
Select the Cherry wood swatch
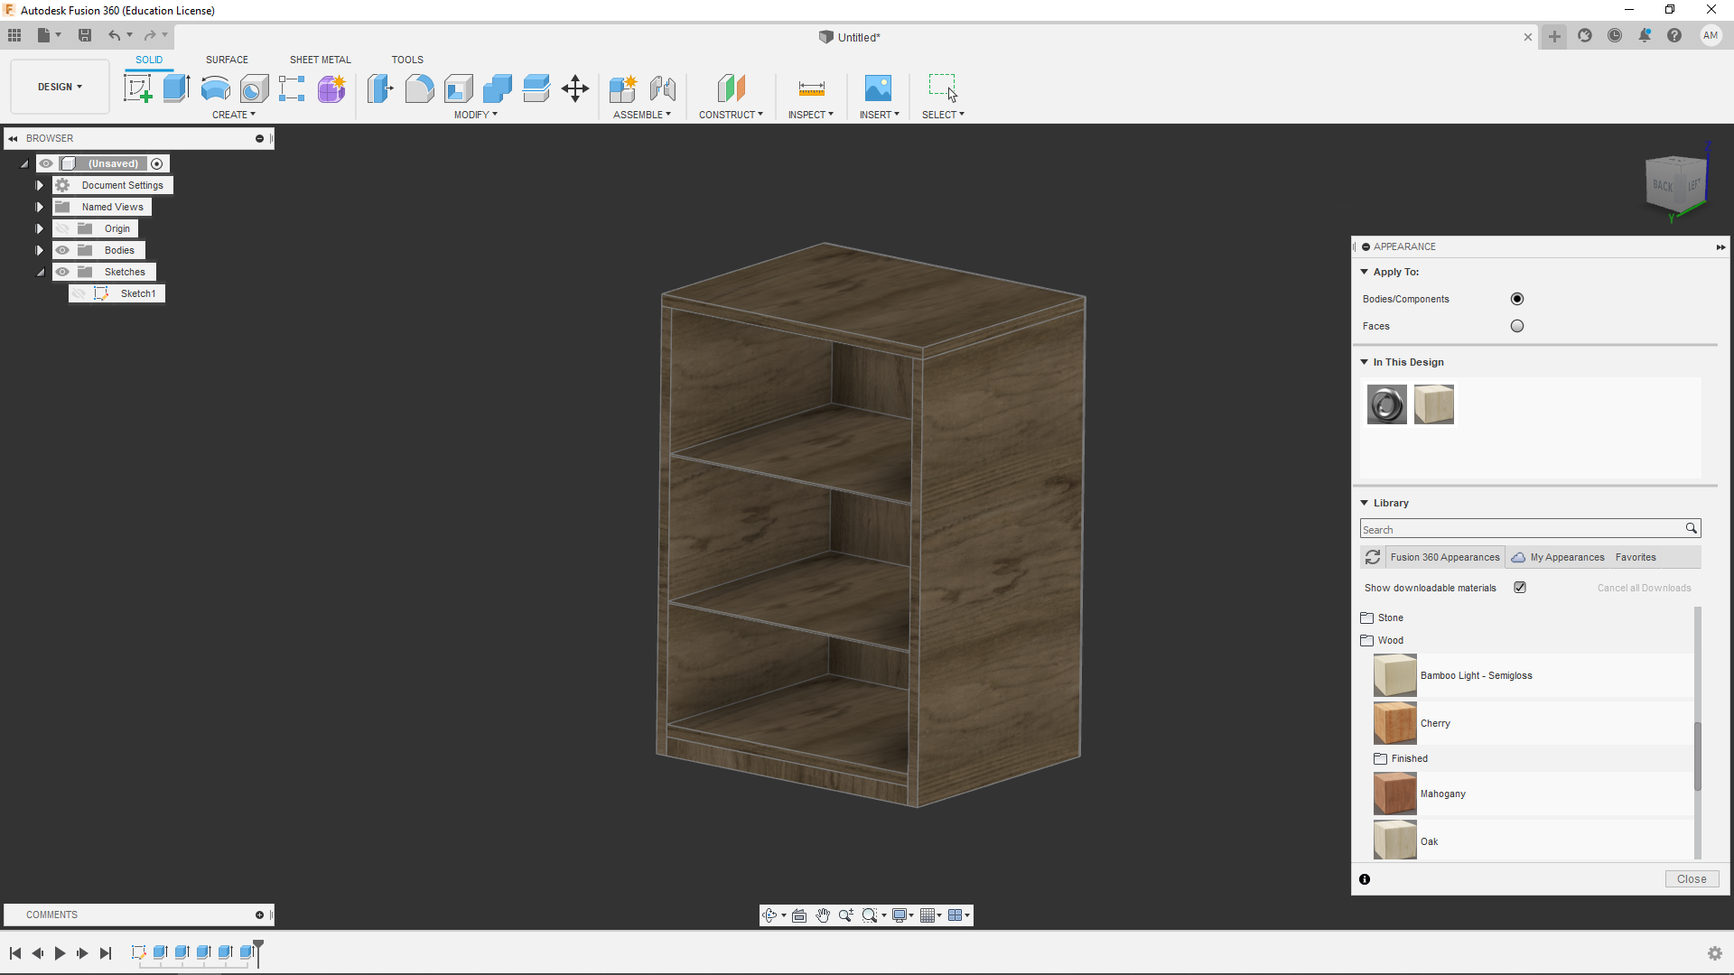1394,724
